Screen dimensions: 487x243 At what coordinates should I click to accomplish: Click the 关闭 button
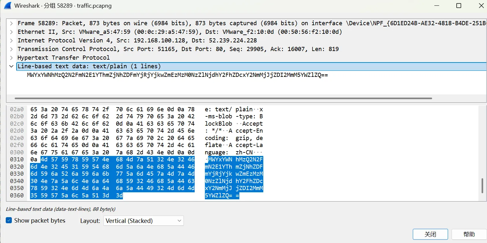(x=430, y=234)
